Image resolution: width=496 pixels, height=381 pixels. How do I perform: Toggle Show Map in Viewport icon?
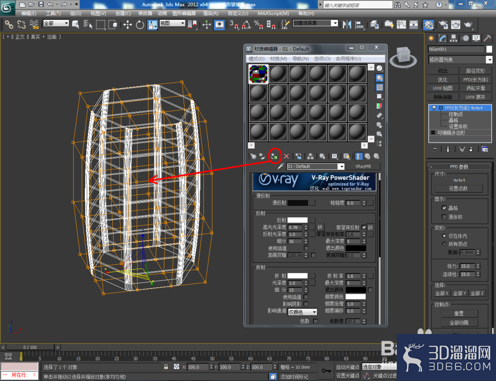click(x=346, y=156)
